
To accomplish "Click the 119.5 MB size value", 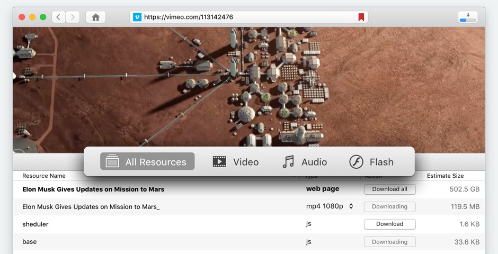I will tap(465, 207).
